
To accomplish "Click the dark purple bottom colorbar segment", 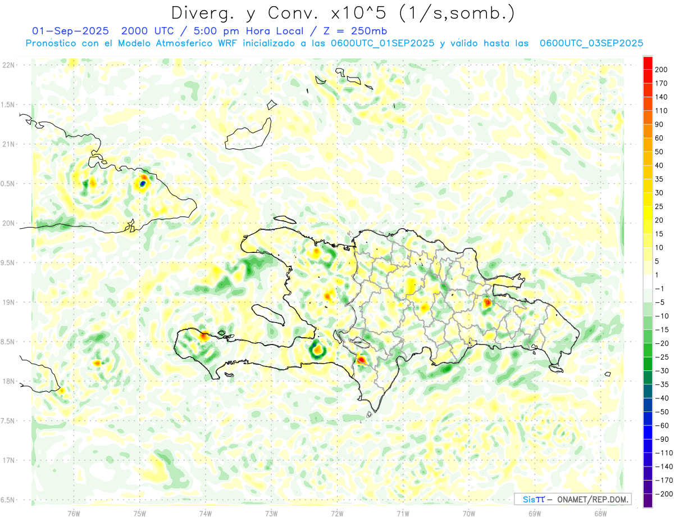I will tap(648, 500).
